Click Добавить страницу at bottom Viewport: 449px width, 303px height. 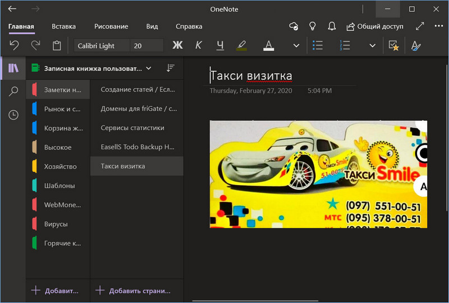pyautogui.click(x=132, y=291)
